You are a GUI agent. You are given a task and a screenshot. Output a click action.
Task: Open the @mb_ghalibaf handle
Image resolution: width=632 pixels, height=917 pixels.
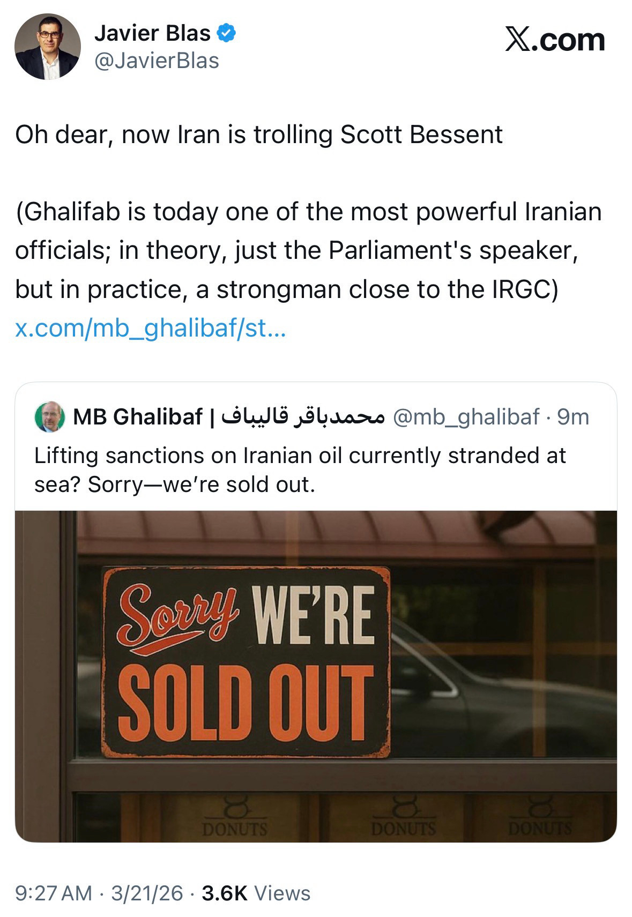click(466, 416)
